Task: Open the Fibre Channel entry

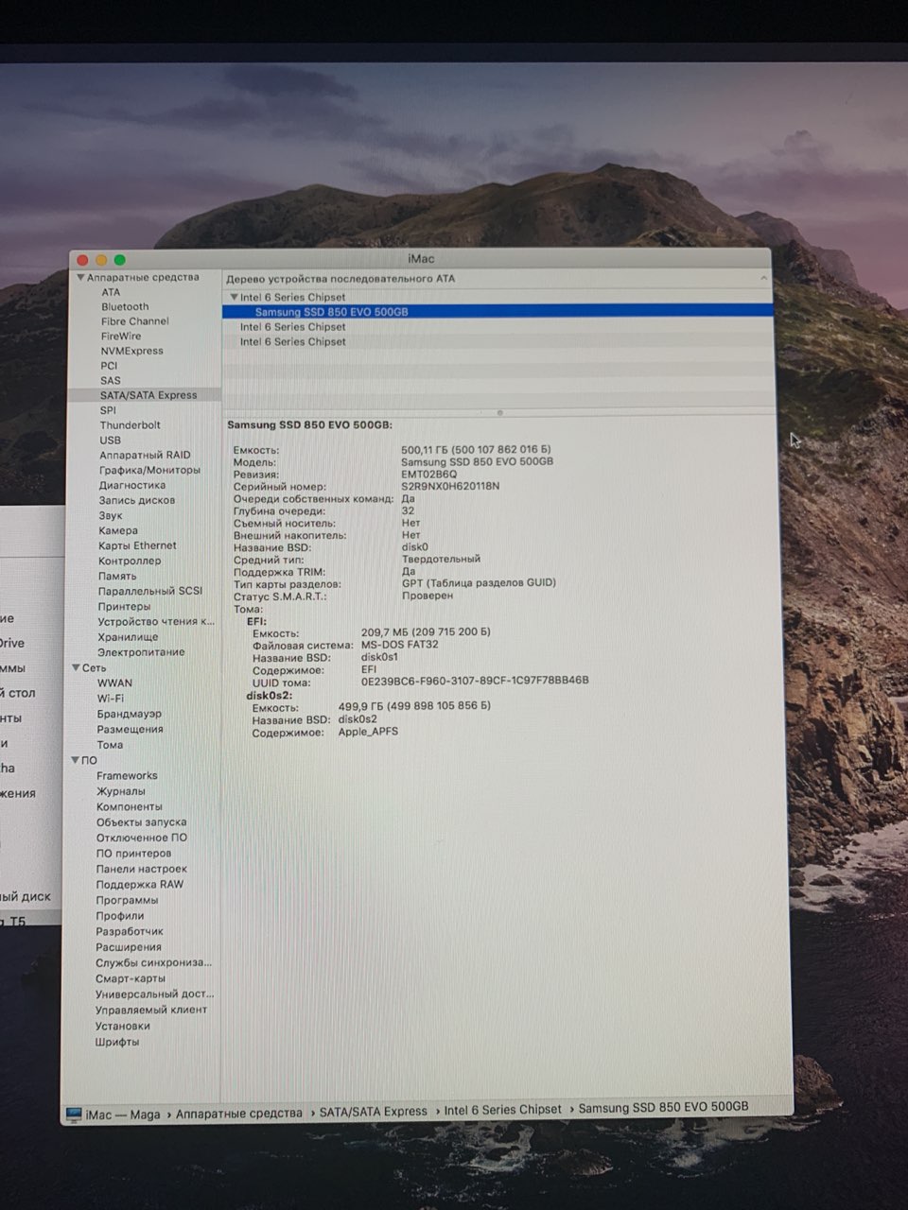Action: pos(135,321)
